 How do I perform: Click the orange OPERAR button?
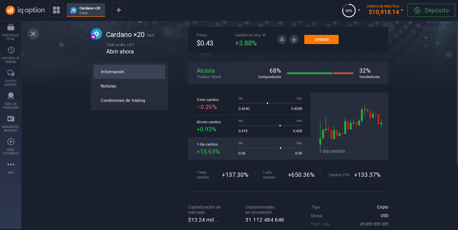click(321, 39)
